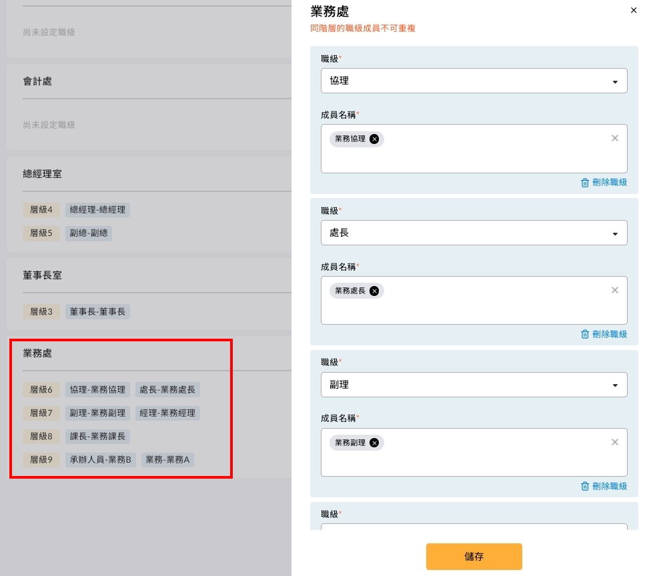Viewport: 649px width, 576px height.
Task: Remove the 業務協理 member tag
Action: coord(374,139)
